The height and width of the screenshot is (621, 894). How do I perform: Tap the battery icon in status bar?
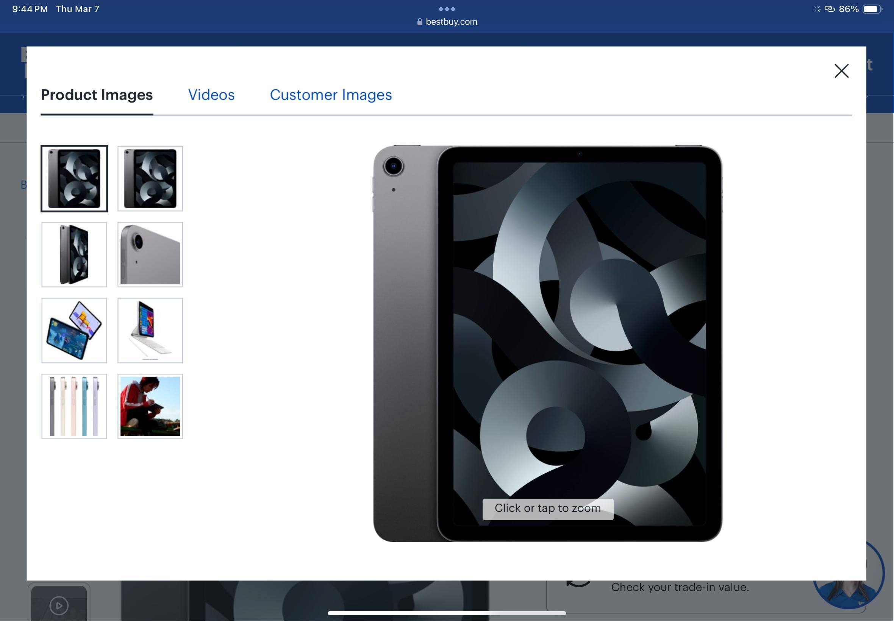872,9
